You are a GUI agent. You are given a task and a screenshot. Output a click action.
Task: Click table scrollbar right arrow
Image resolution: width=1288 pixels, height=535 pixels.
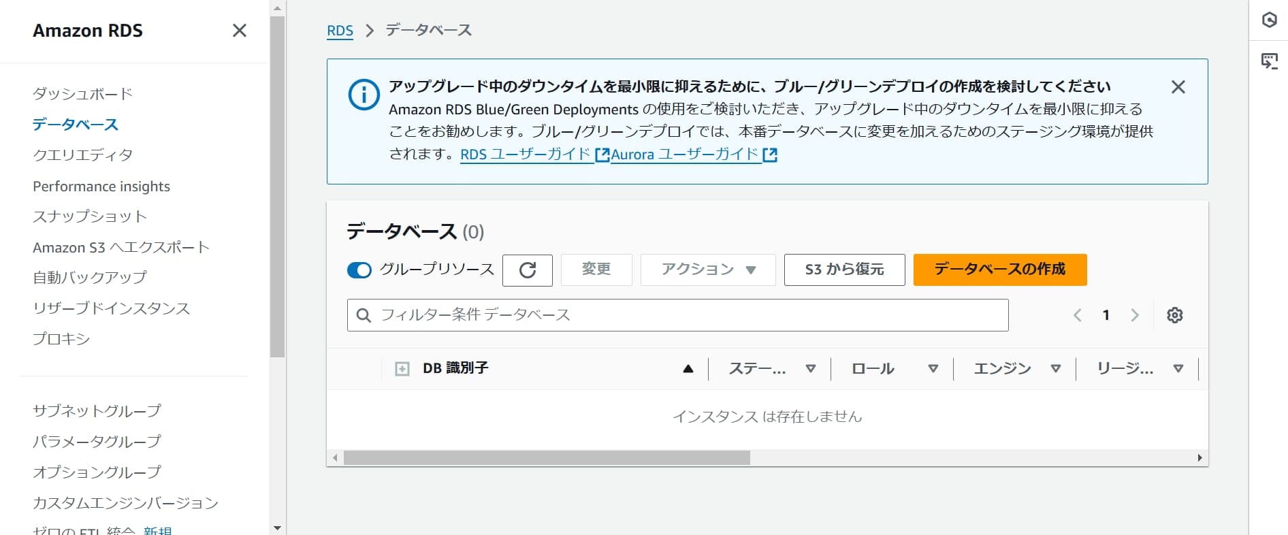coord(1200,458)
